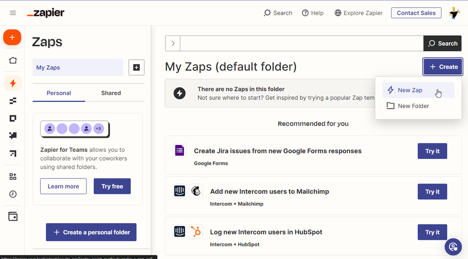The image size is (468, 259).
Task: Open 'Log new Intercom users in HubSpot'
Action: click(x=266, y=232)
